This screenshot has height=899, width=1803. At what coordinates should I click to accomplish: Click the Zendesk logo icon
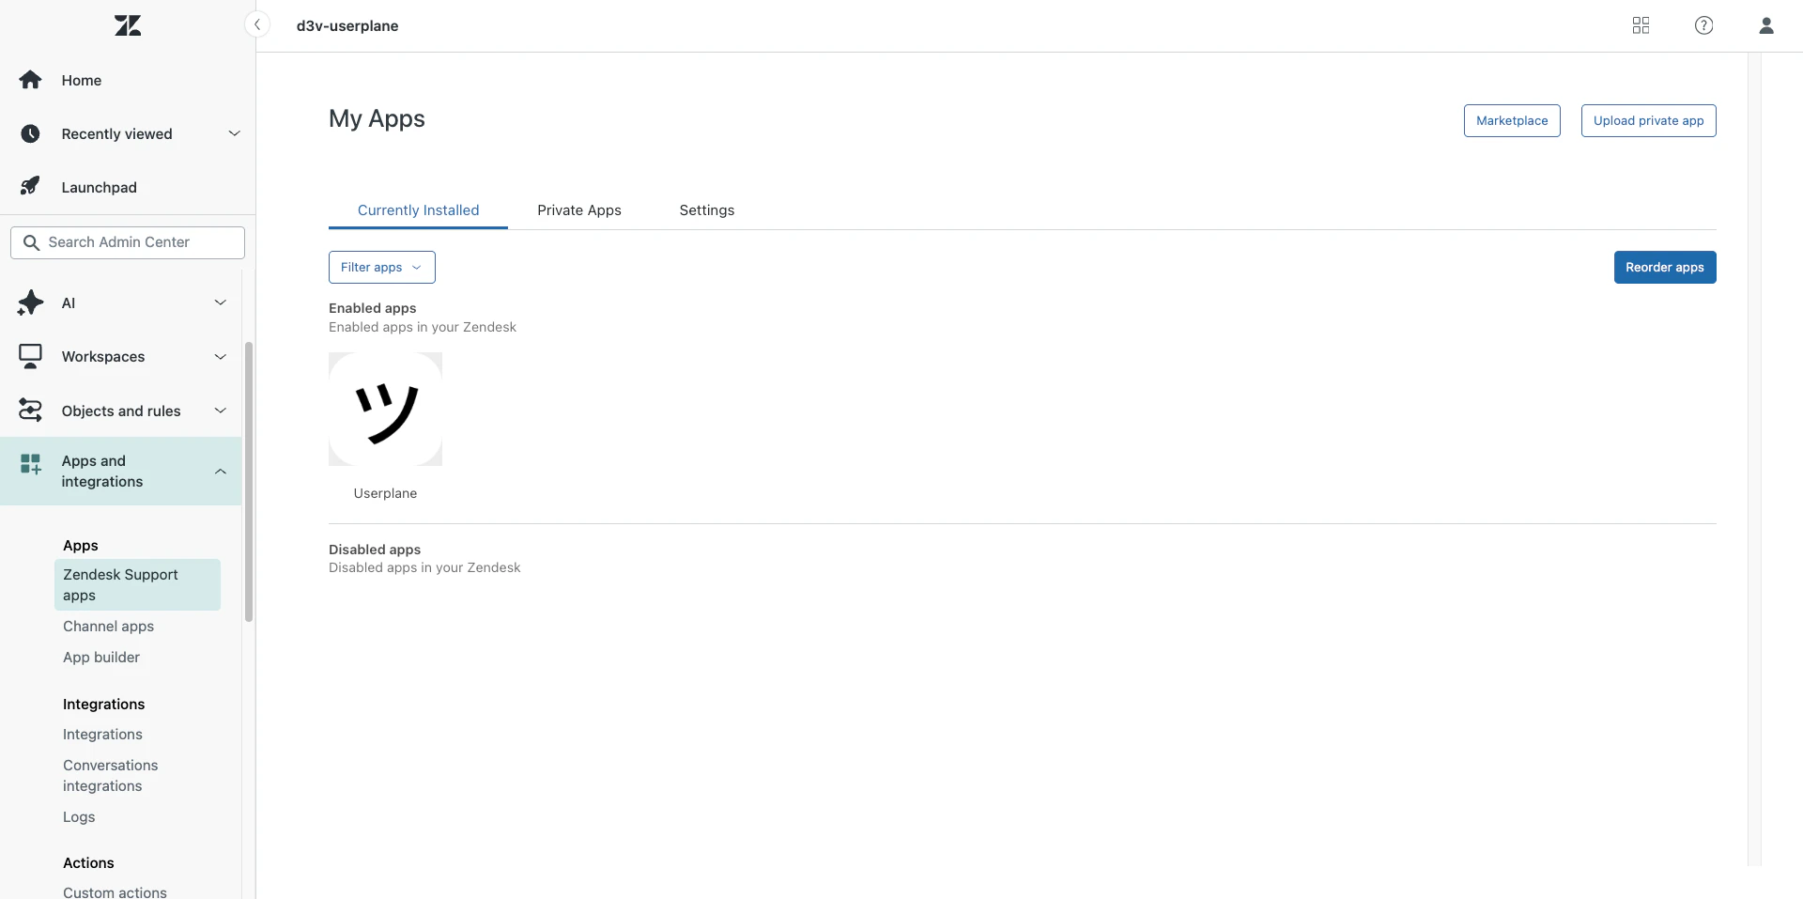click(x=128, y=25)
